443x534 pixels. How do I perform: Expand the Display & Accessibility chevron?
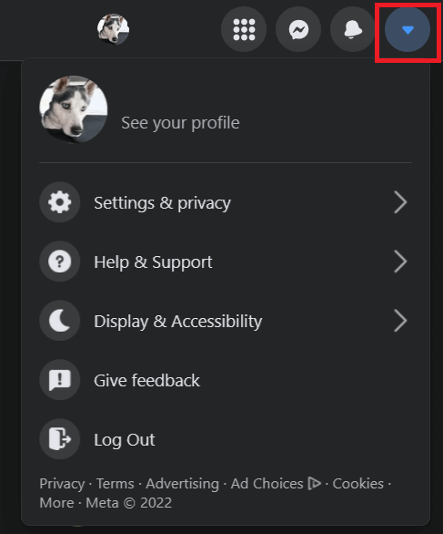click(x=400, y=321)
